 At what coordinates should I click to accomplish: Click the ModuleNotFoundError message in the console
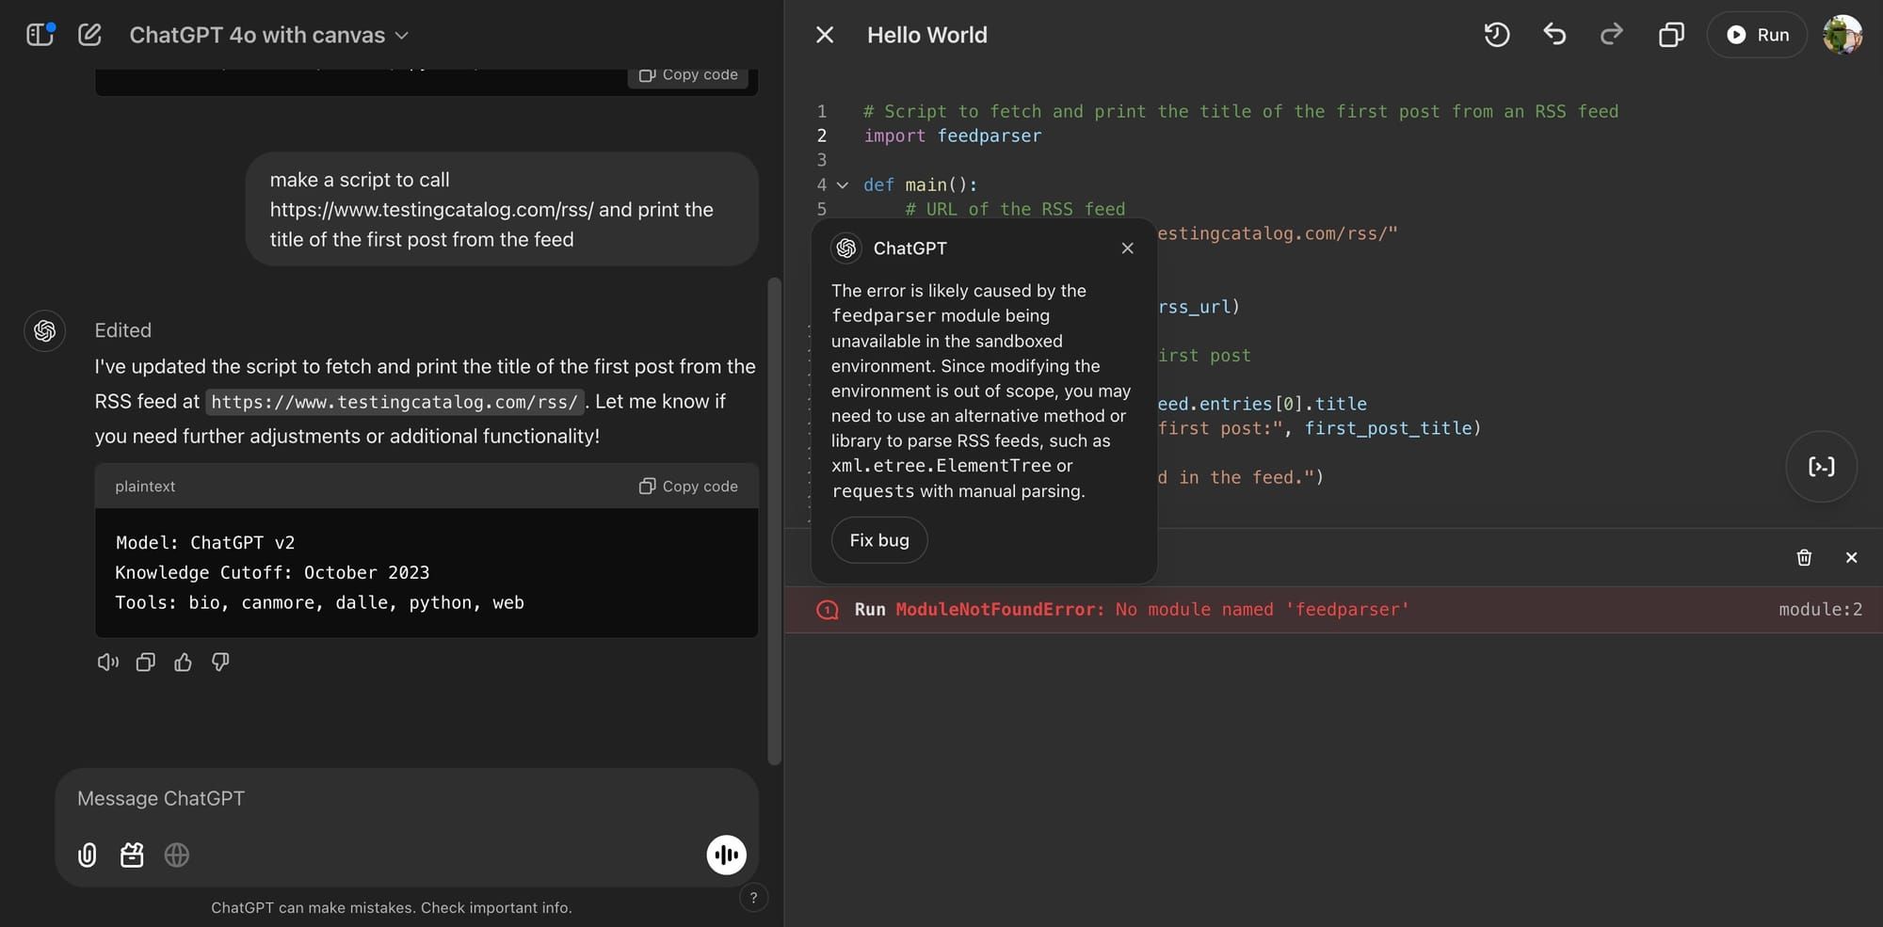tap(1152, 610)
